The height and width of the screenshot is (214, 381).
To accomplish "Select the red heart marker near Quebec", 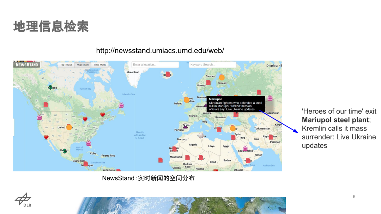I will (x=103, y=114).
